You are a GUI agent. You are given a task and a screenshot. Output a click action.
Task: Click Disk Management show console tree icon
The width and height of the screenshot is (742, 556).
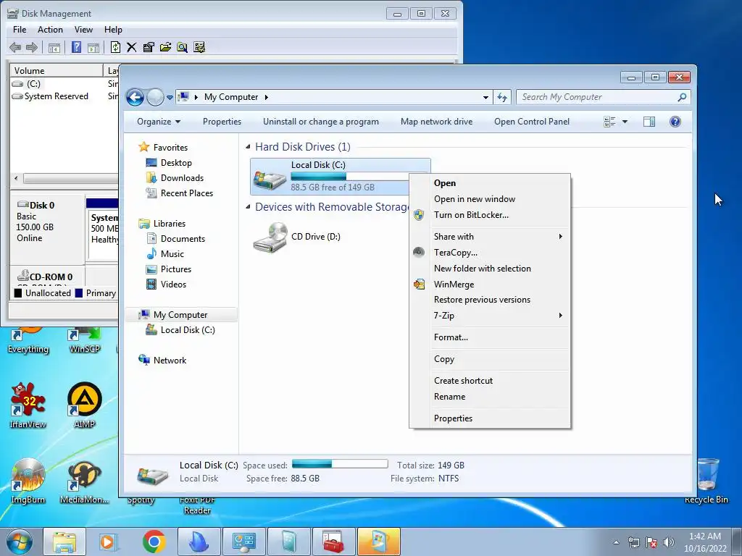(x=54, y=47)
